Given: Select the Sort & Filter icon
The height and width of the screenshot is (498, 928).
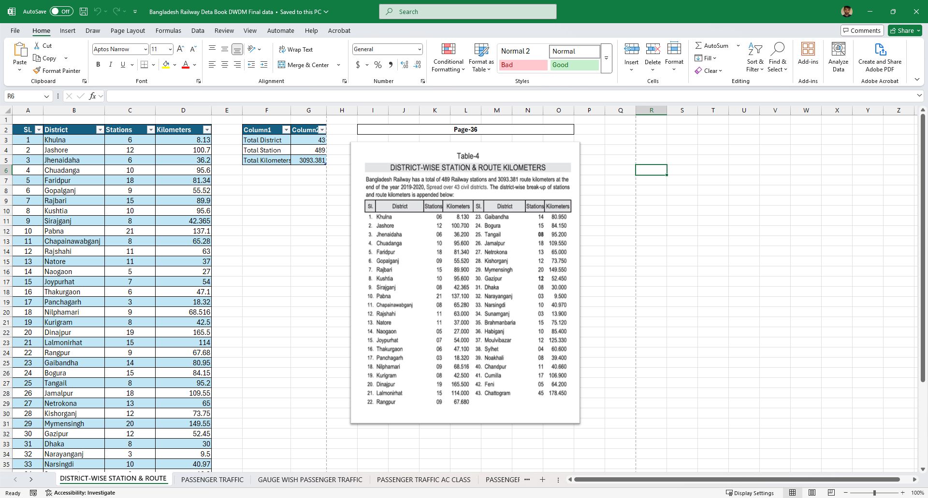Looking at the screenshot, I should pos(755,49).
